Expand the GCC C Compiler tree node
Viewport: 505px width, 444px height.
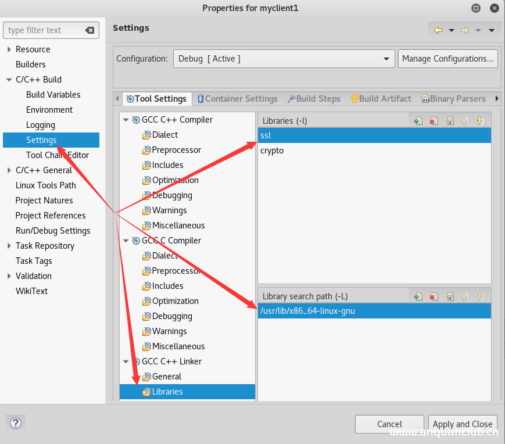[x=126, y=241]
